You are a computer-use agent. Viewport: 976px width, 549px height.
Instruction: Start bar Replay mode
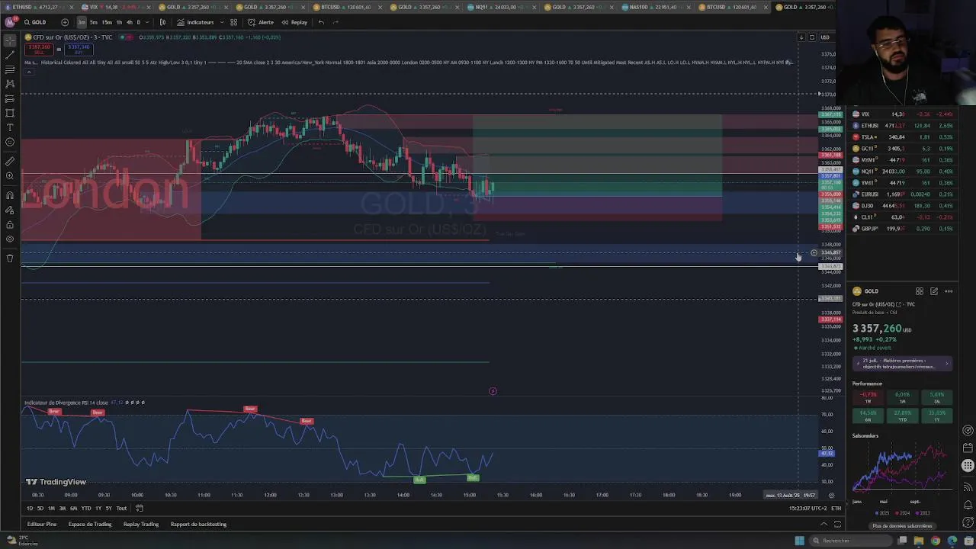(x=294, y=22)
